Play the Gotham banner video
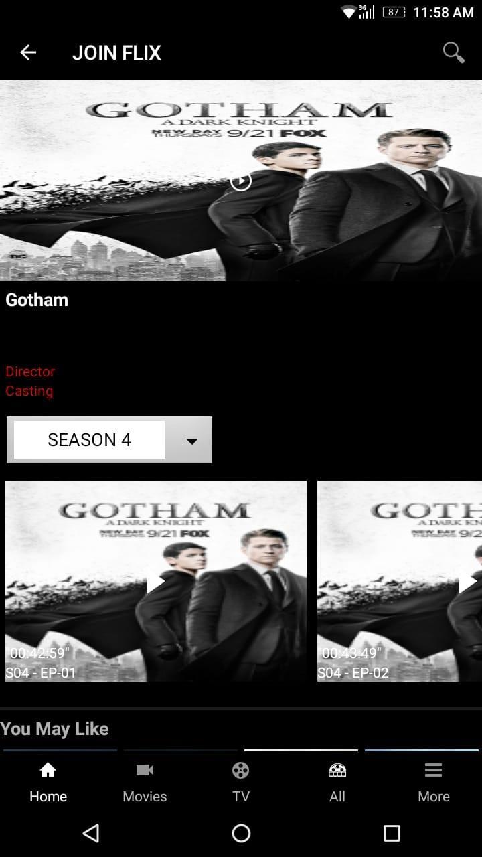 coord(241,181)
